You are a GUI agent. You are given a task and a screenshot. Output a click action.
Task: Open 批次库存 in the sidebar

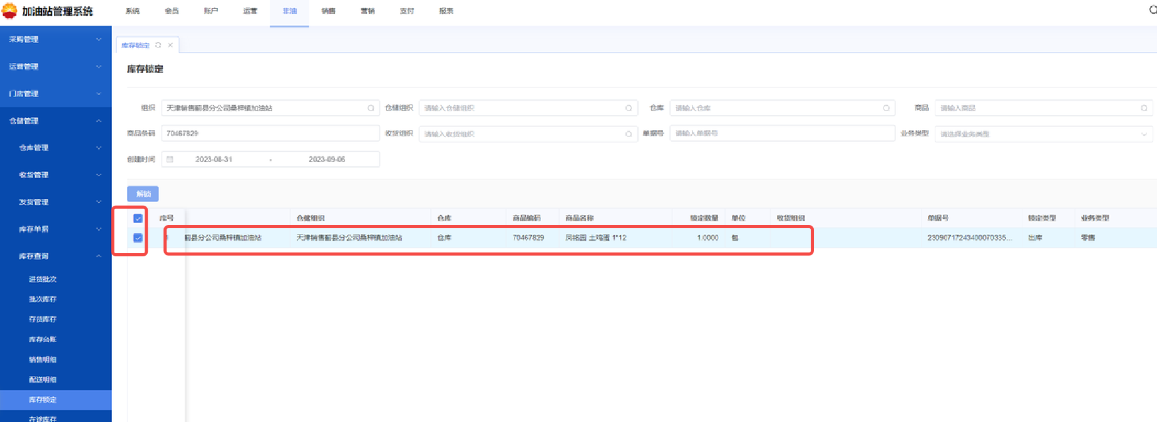(43, 299)
